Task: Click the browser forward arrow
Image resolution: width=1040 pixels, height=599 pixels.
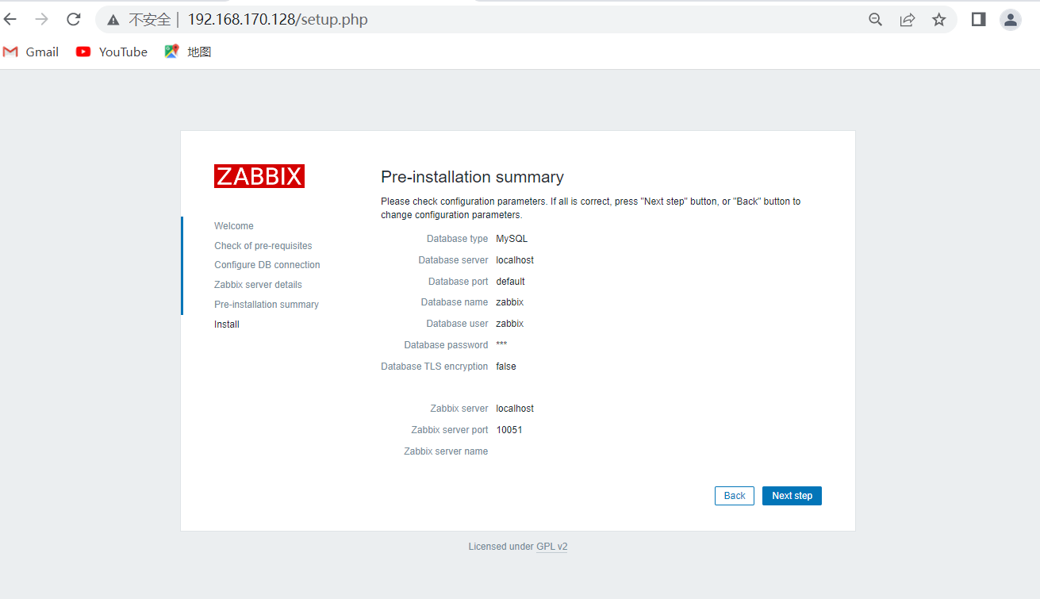Action: point(42,19)
